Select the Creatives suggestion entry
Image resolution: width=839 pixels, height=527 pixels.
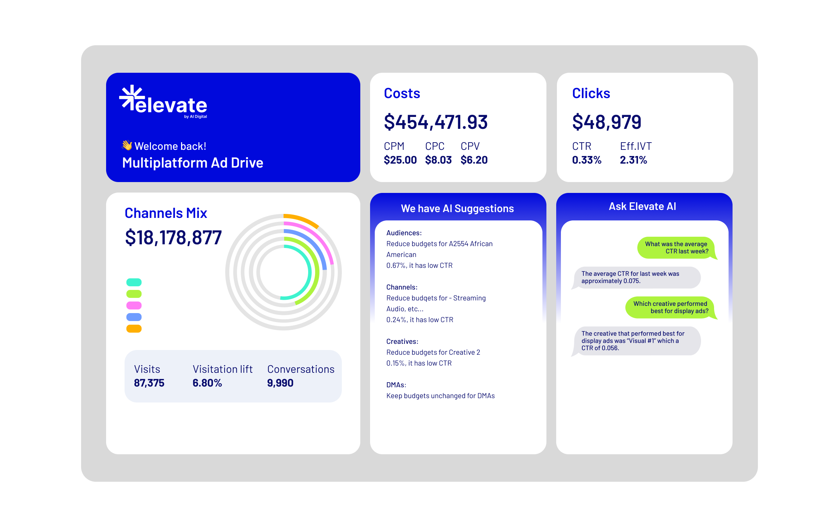tap(433, 352)
